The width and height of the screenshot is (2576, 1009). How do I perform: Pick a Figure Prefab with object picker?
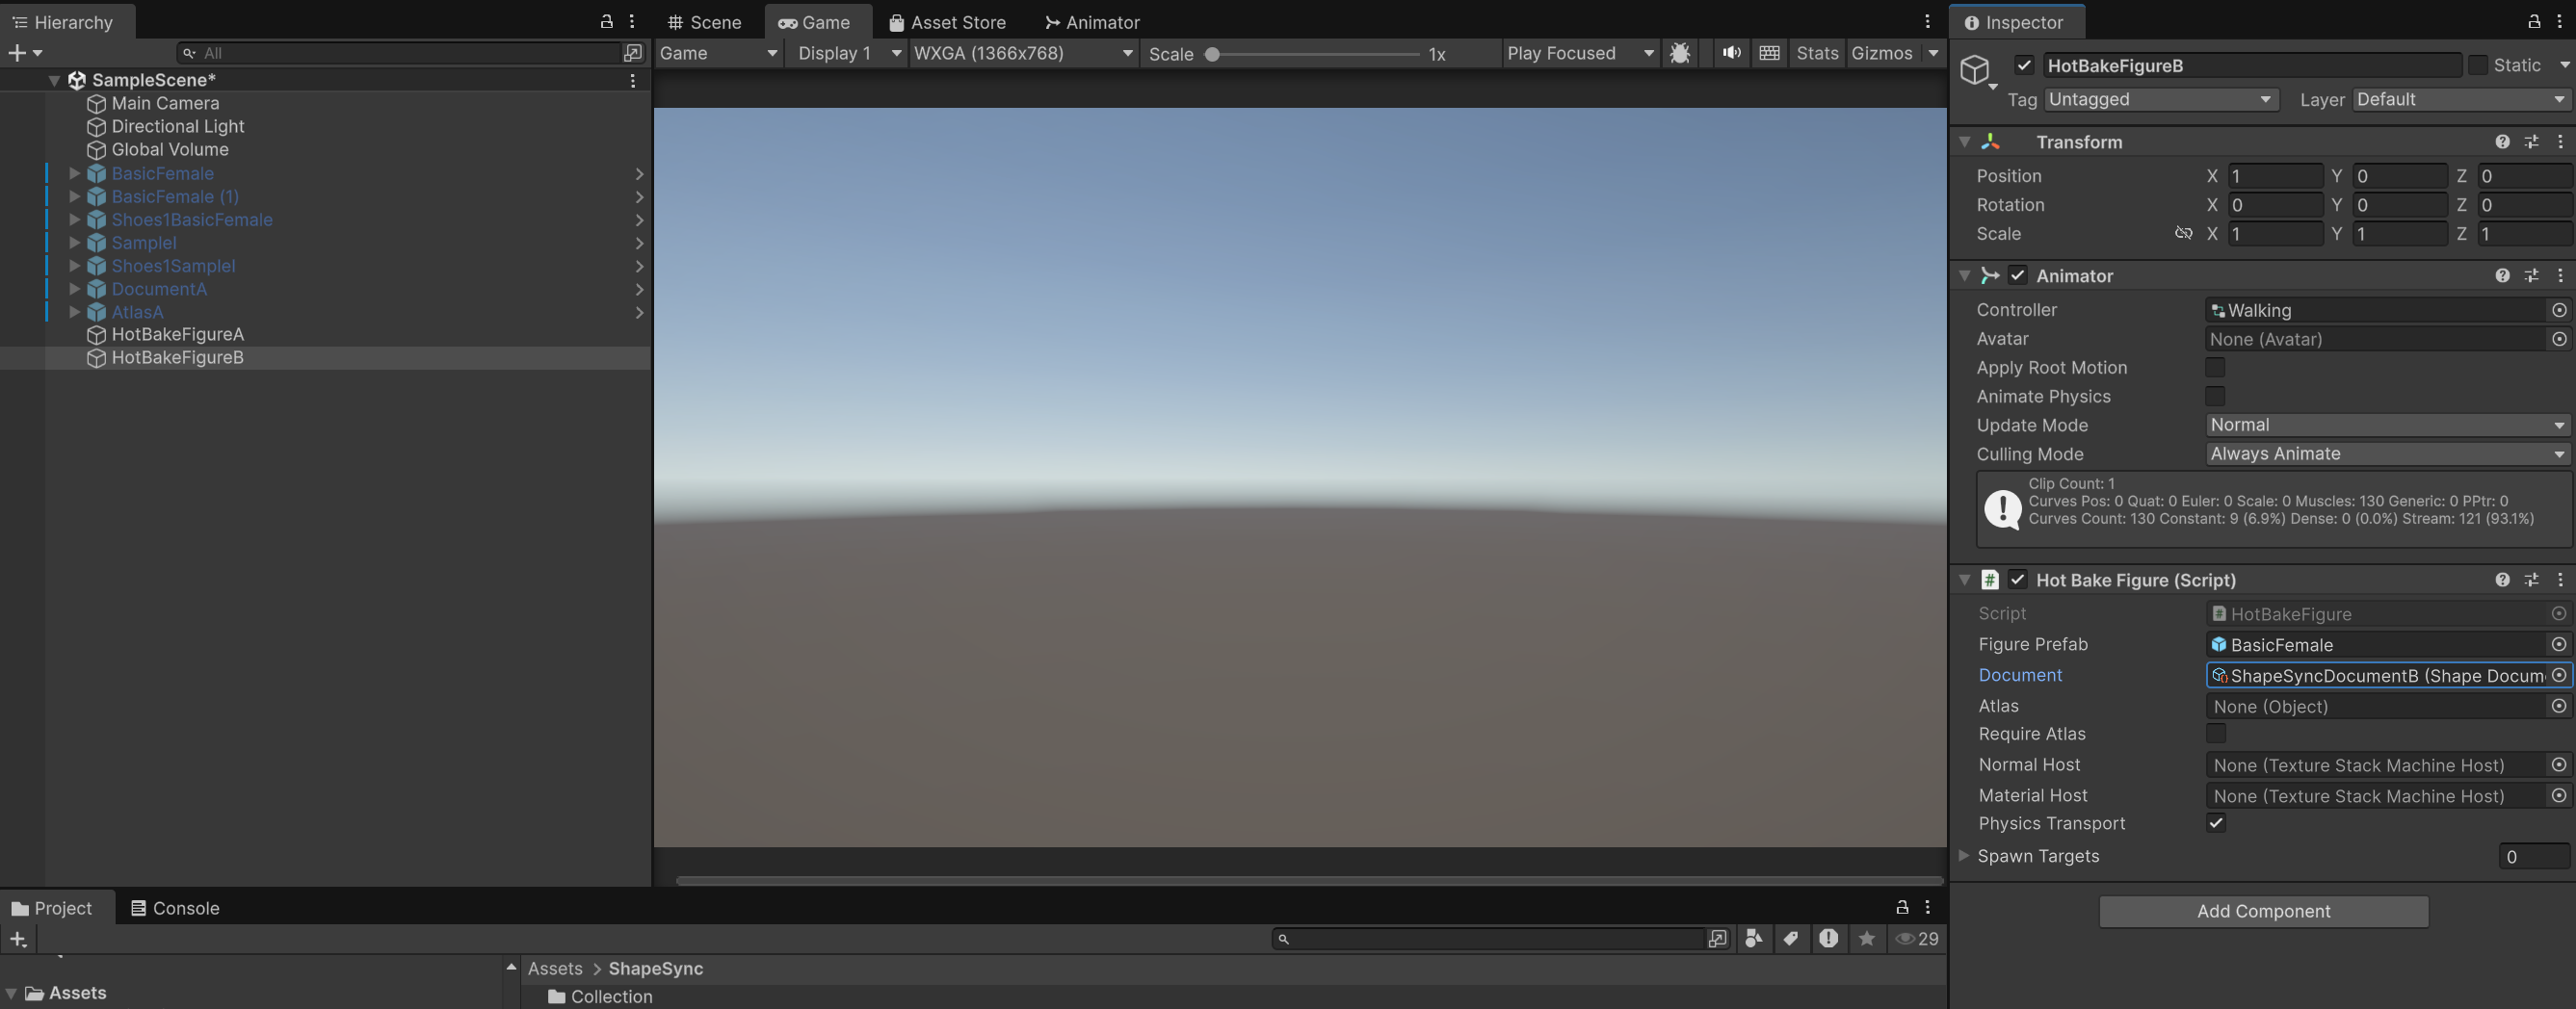tap(2559, 644)
